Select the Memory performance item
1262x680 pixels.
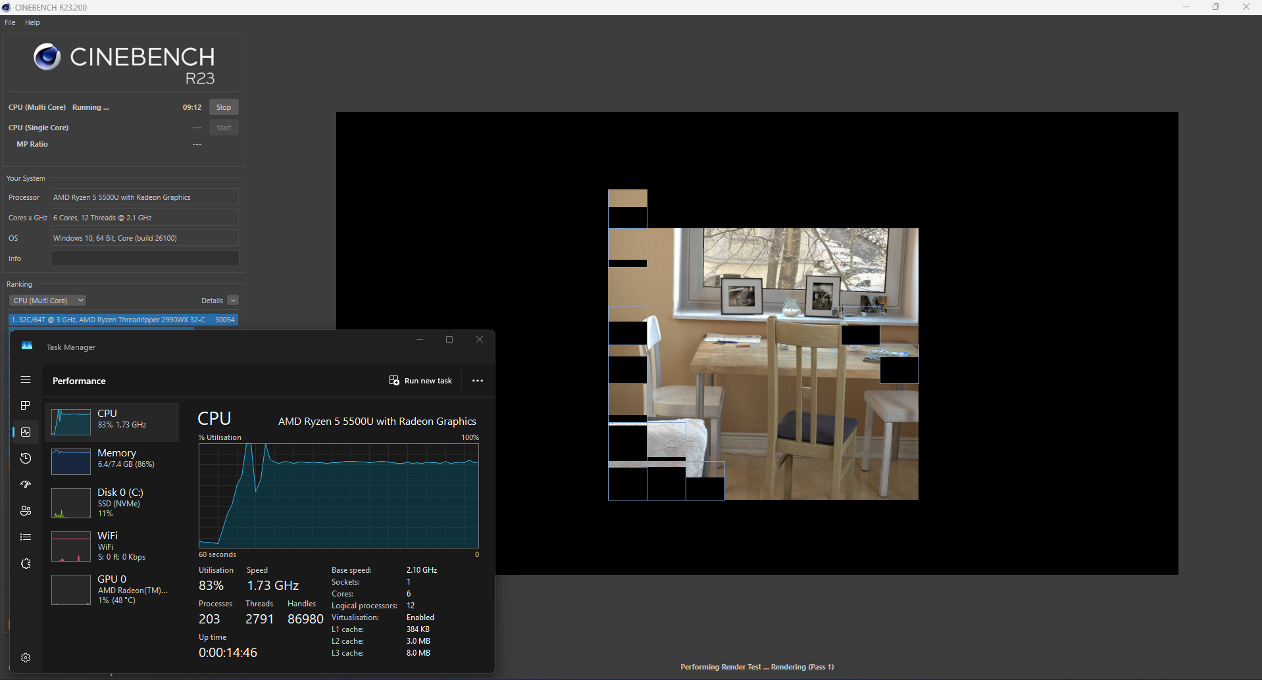[112, 461]
